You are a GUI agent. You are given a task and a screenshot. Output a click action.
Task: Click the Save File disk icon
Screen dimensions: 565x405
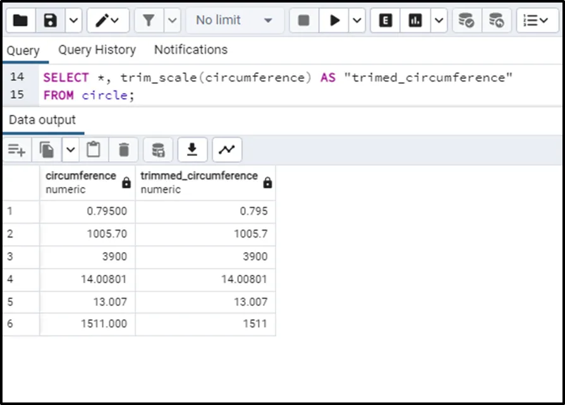coord(51,20)
